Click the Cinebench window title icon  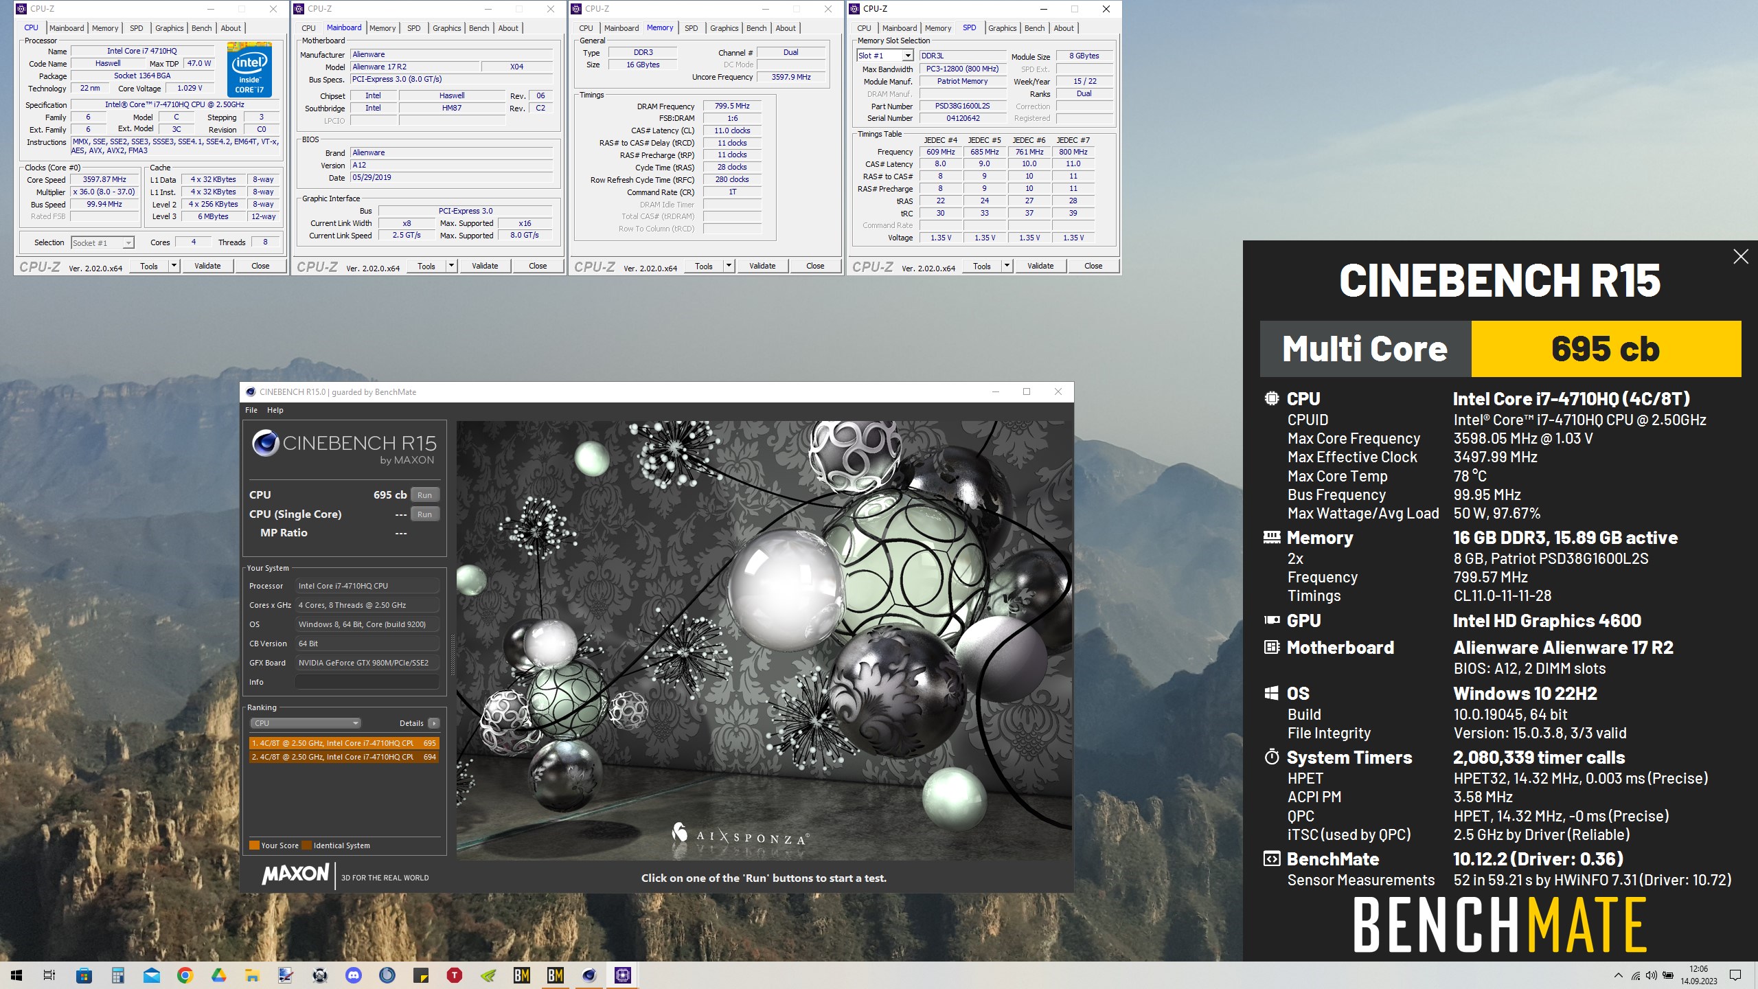[x=251, y=392]
